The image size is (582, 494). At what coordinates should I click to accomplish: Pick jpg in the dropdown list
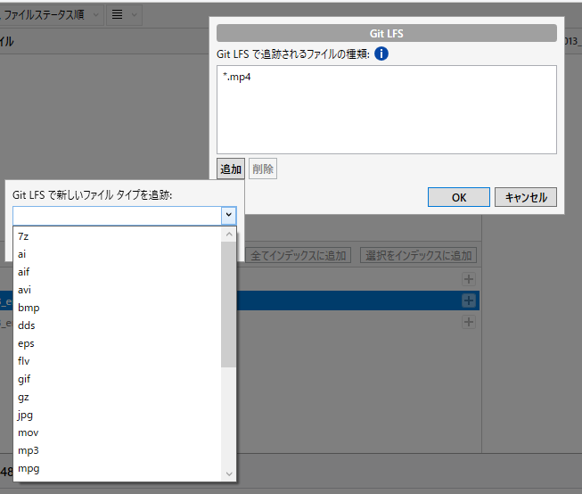(118, 415)
